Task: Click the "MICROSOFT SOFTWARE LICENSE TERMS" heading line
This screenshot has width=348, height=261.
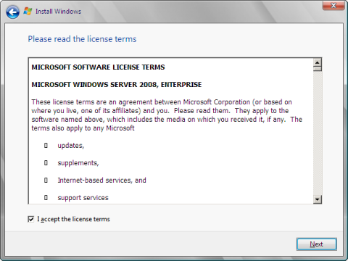Action: 98,67
